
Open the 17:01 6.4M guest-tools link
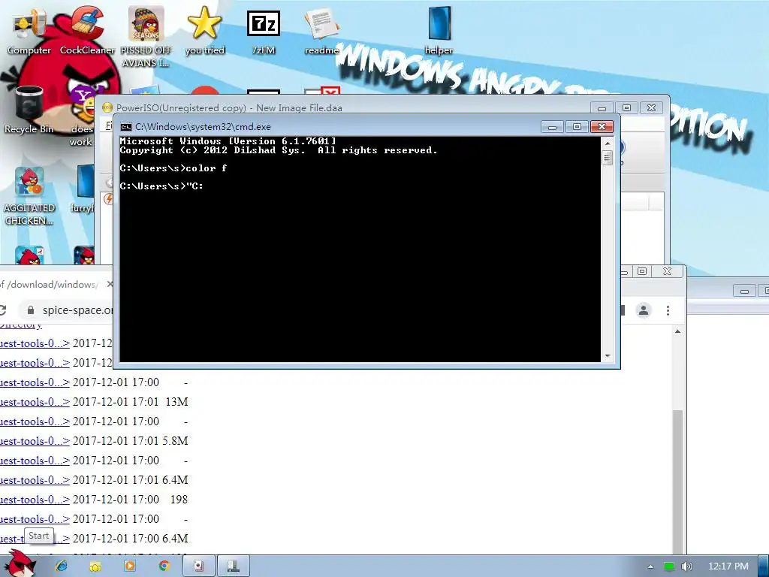[x=35, y=480]
